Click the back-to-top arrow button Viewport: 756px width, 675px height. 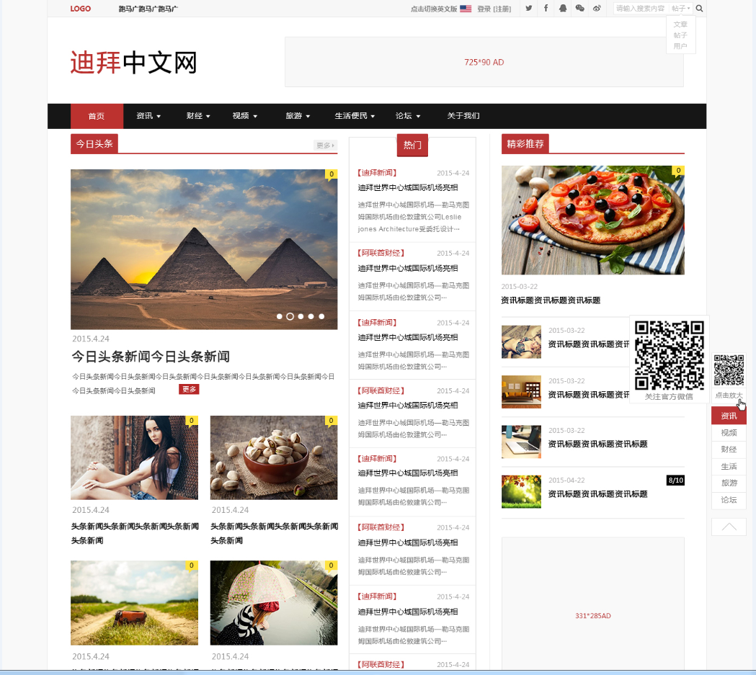[x=729, y=527]
